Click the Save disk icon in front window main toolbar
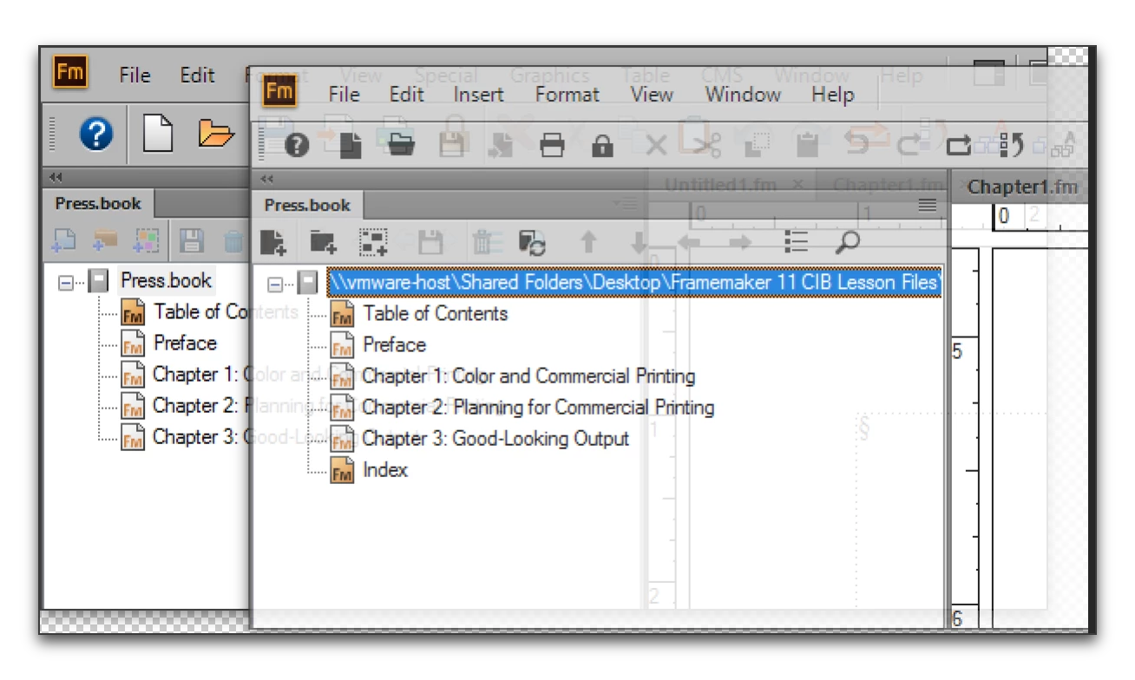Image resolution: width=1135 pixels, height=680 pixels. tap(452, 145)
